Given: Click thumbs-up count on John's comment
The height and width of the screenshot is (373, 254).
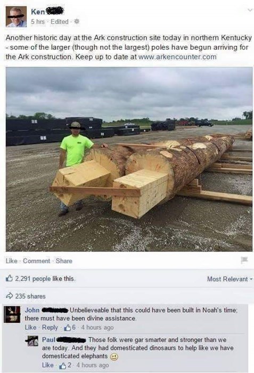Looking at the screenshot, I should point(70,328).
